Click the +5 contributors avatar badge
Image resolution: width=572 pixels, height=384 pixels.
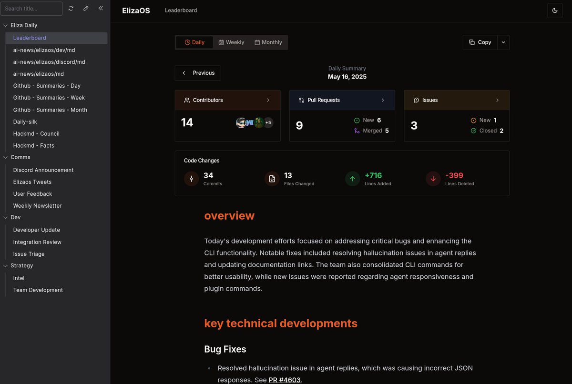268,122
